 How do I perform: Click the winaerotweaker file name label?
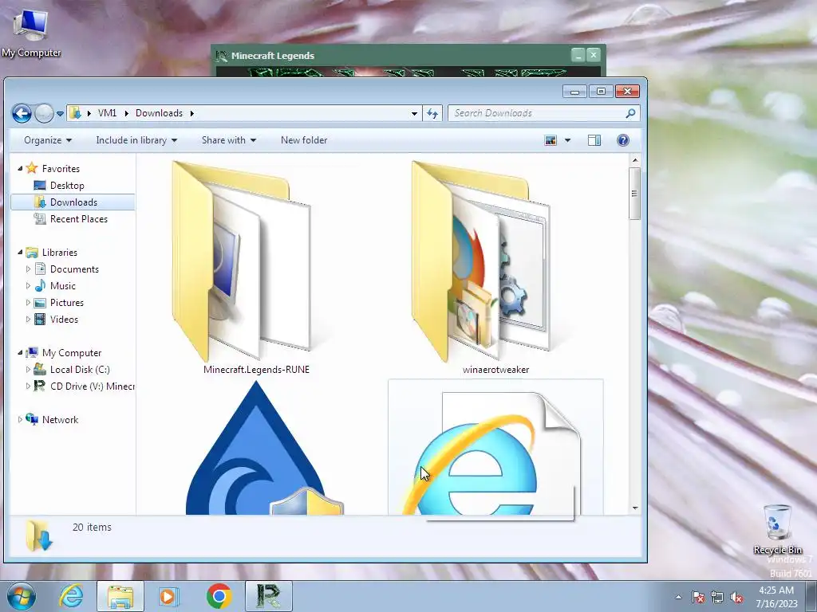(x=495, y=370)
